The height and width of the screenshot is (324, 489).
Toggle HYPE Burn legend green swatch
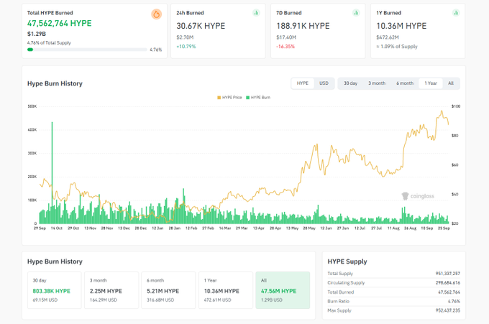pos(247,98)
